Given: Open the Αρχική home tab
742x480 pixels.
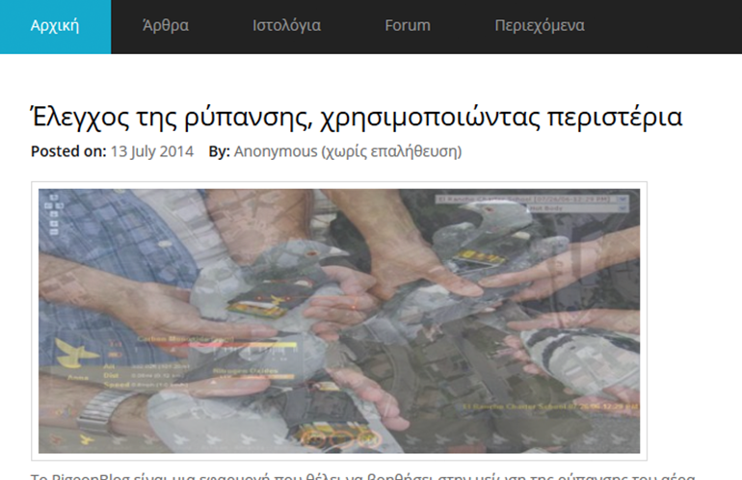Looking at the screenshot, I should coord(55,27).
